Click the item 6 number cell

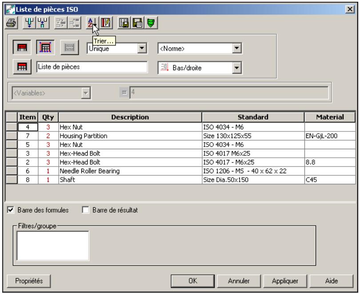pyautogui.click(x=28, y=171)
